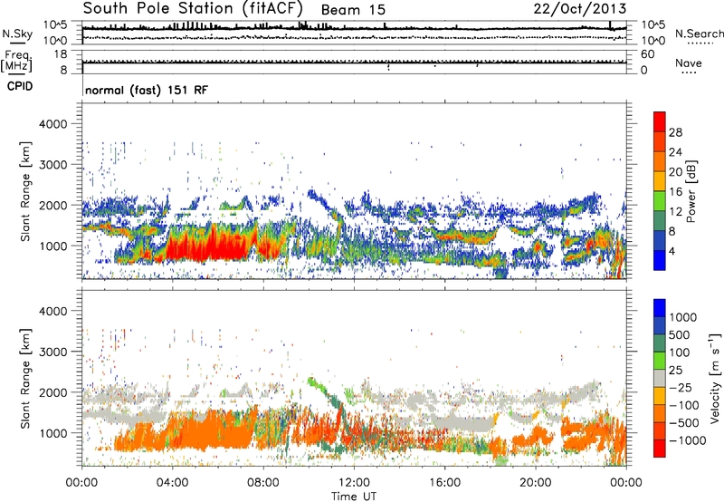
Task: Click the '28' tick on power color bar
Action: [675, 132]
